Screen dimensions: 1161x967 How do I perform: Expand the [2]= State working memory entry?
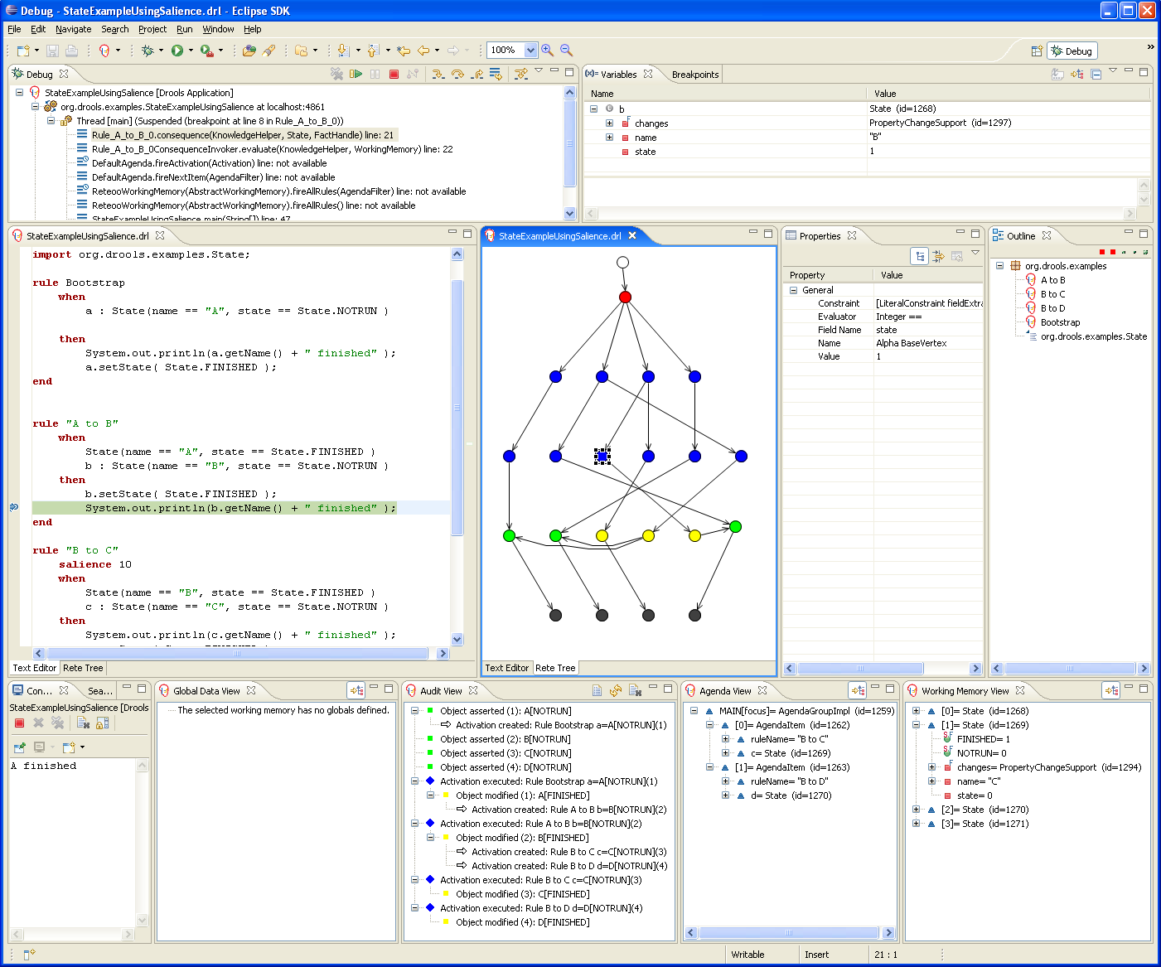click(916, 810)
